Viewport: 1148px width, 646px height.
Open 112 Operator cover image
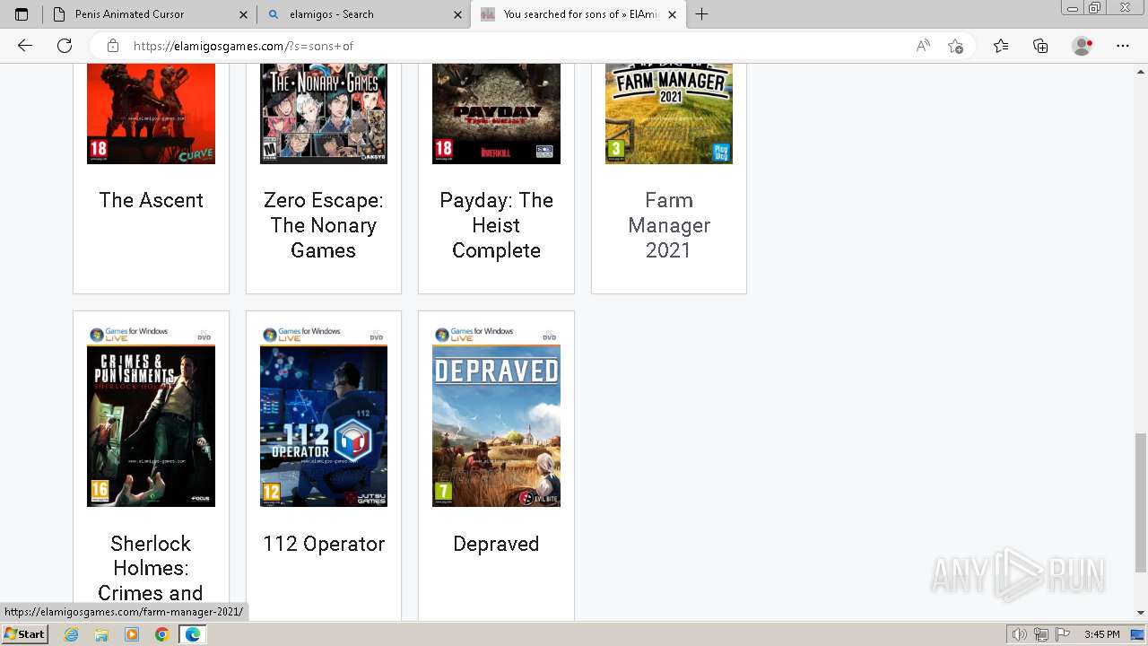324,416
